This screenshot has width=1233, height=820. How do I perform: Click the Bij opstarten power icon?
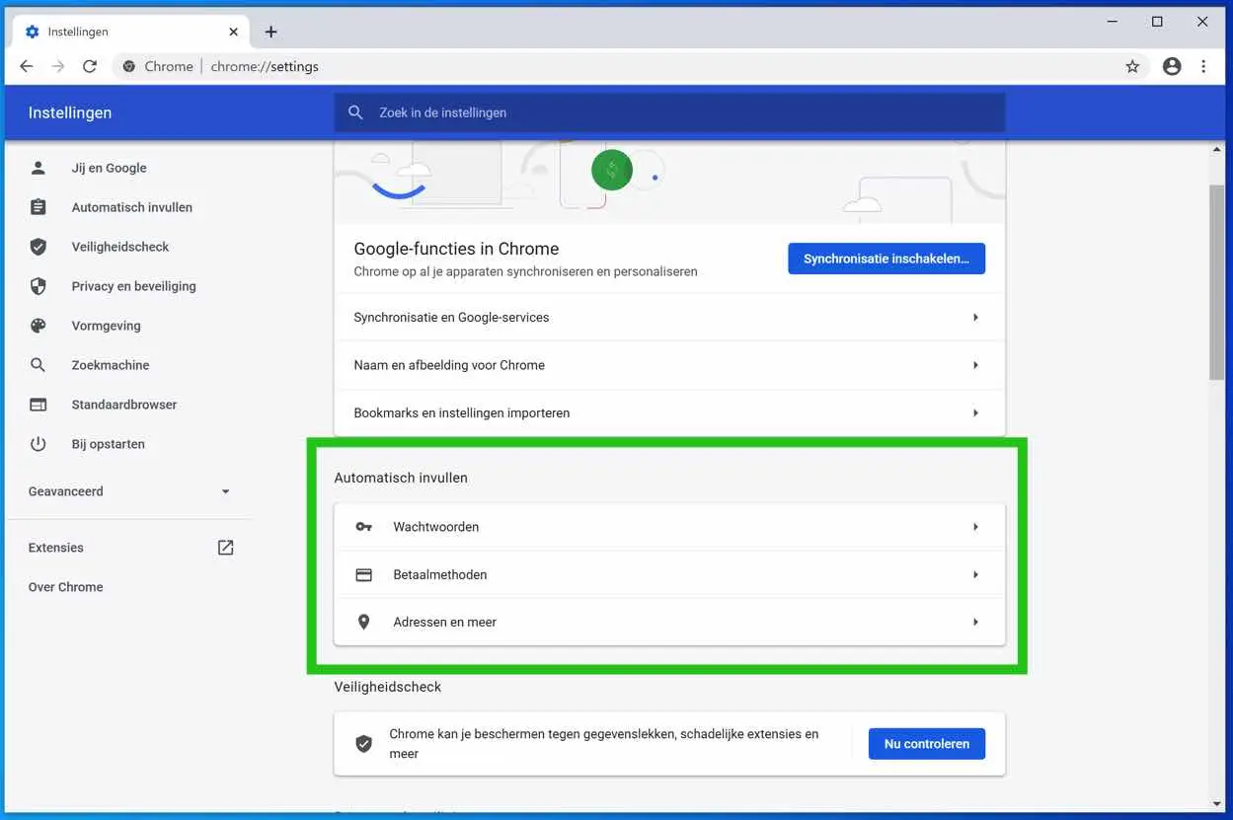(x=39, y=444)
